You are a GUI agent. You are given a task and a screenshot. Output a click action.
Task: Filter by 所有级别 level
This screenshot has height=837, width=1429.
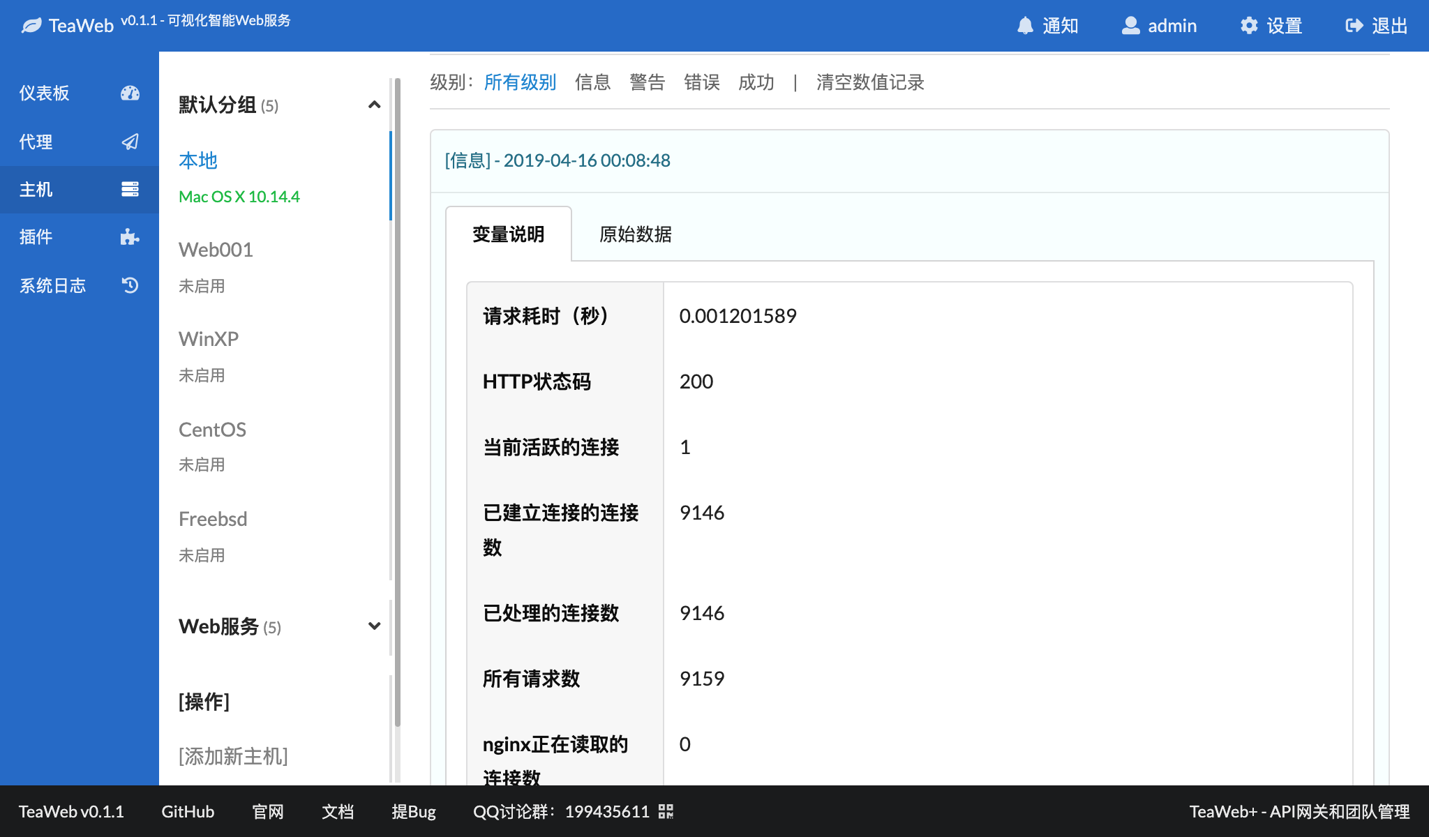(520, 82)
